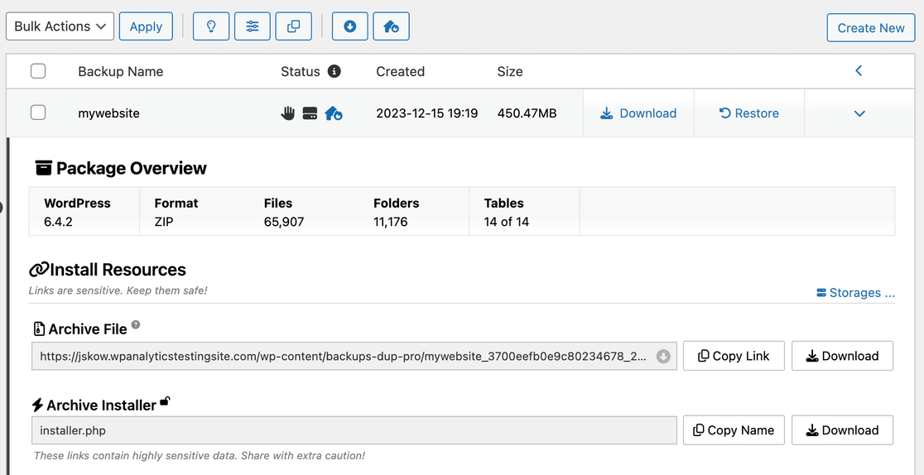Click the hand icon in mywebsite status
This screenshot has height=475, width=924.
(x=287, y=113)
